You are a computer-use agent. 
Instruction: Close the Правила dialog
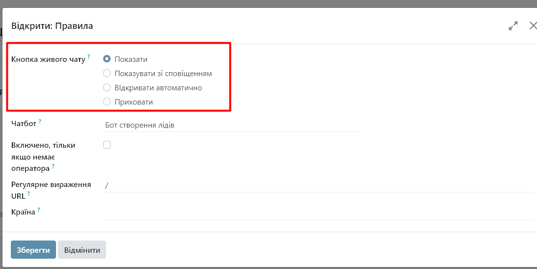click(x=533, y=26)
